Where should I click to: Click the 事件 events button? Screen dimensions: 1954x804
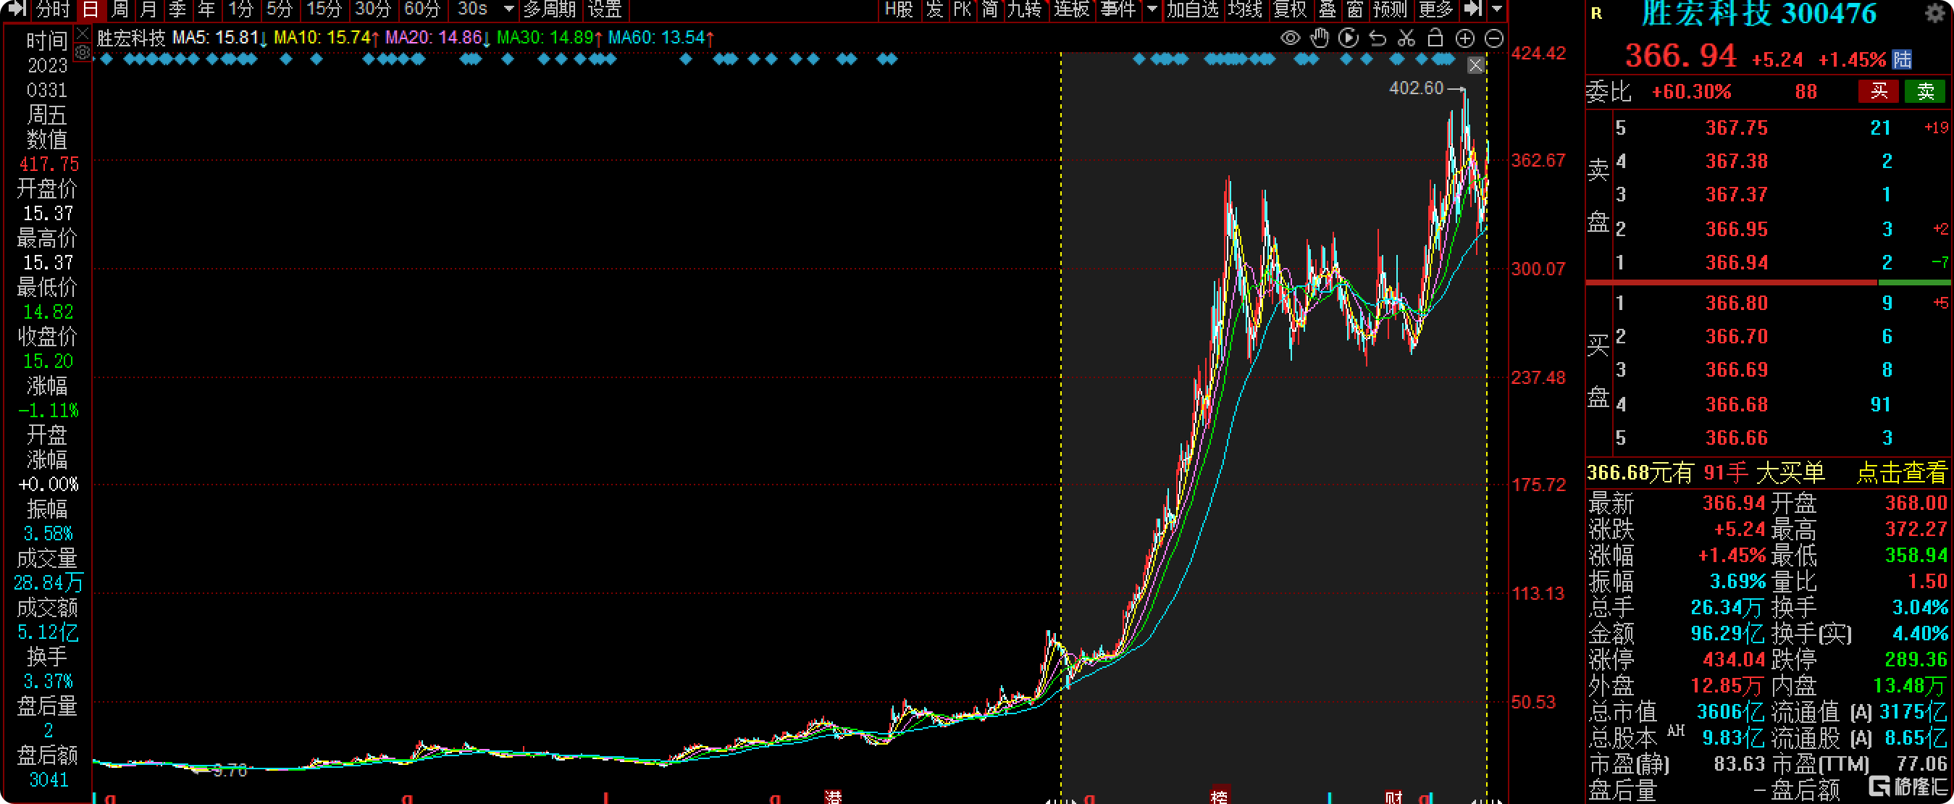pos(1119,9)
